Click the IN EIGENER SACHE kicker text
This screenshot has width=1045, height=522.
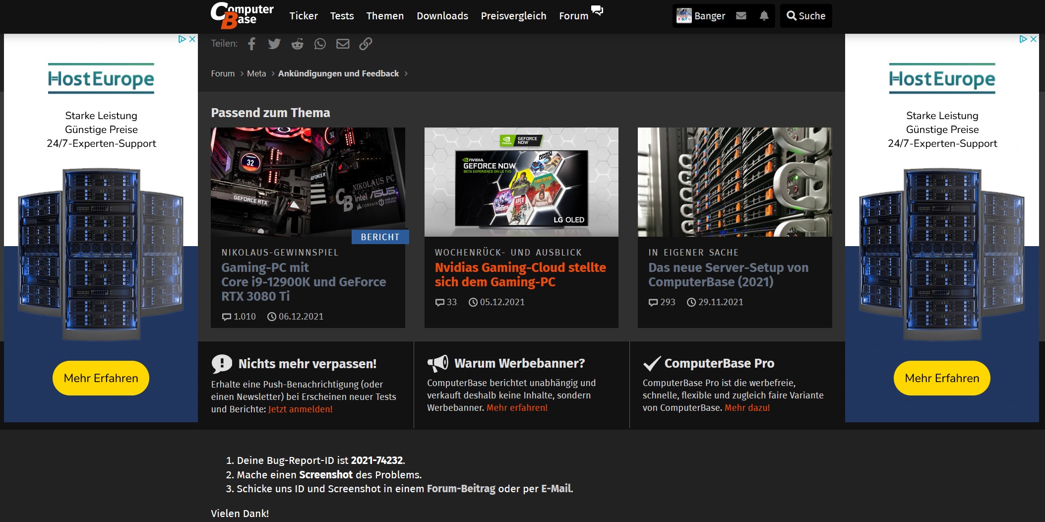[x=693, y=253]
